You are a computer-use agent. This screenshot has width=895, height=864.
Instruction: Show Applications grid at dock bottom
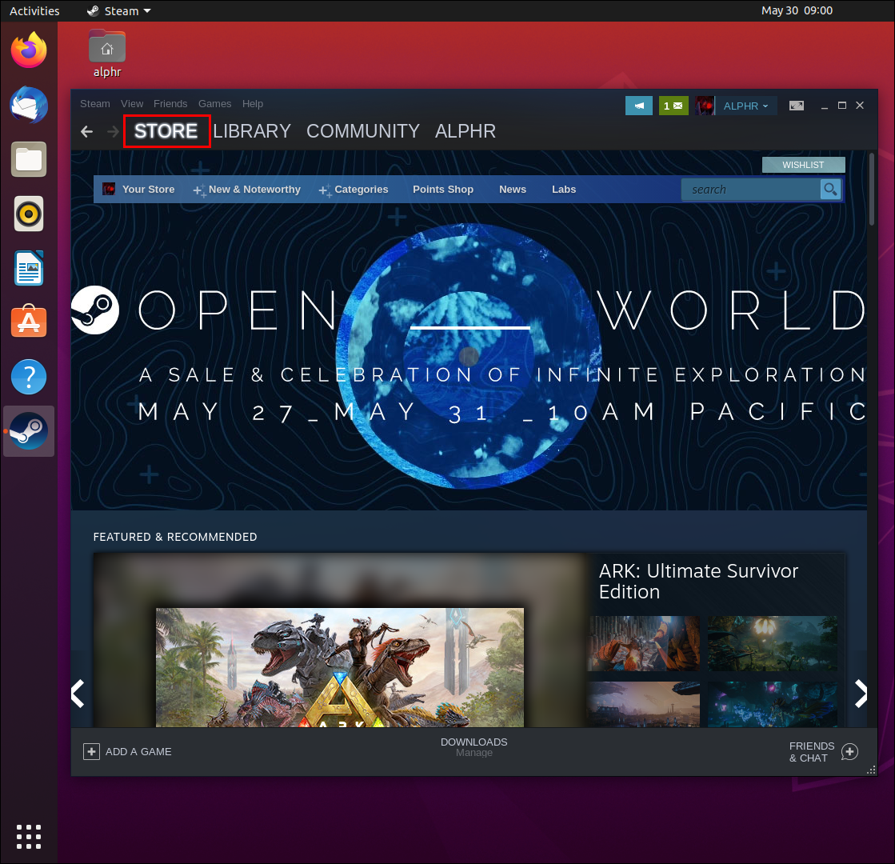click(x=29, y=837)
